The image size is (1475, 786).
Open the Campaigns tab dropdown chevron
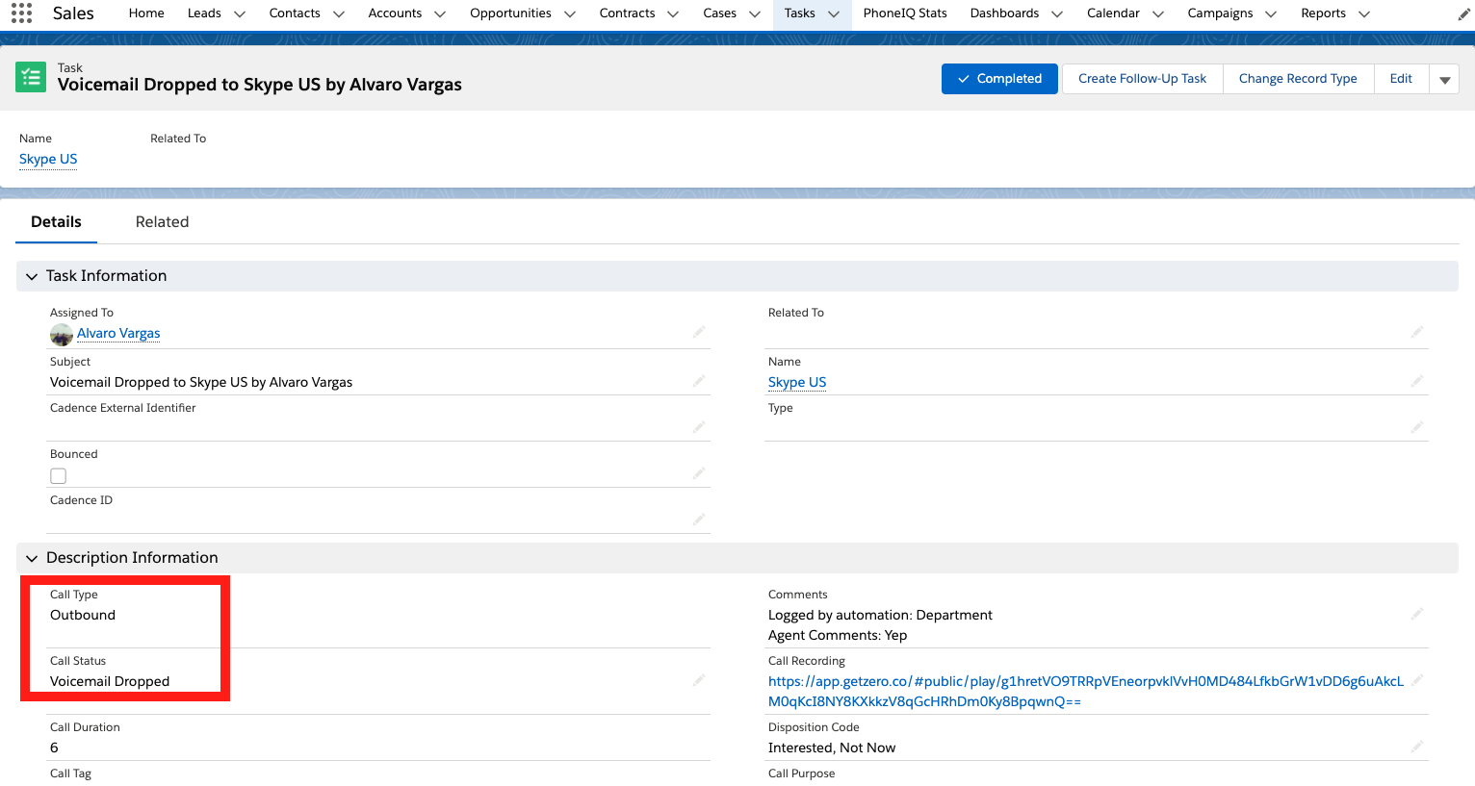coord(1271,13)
